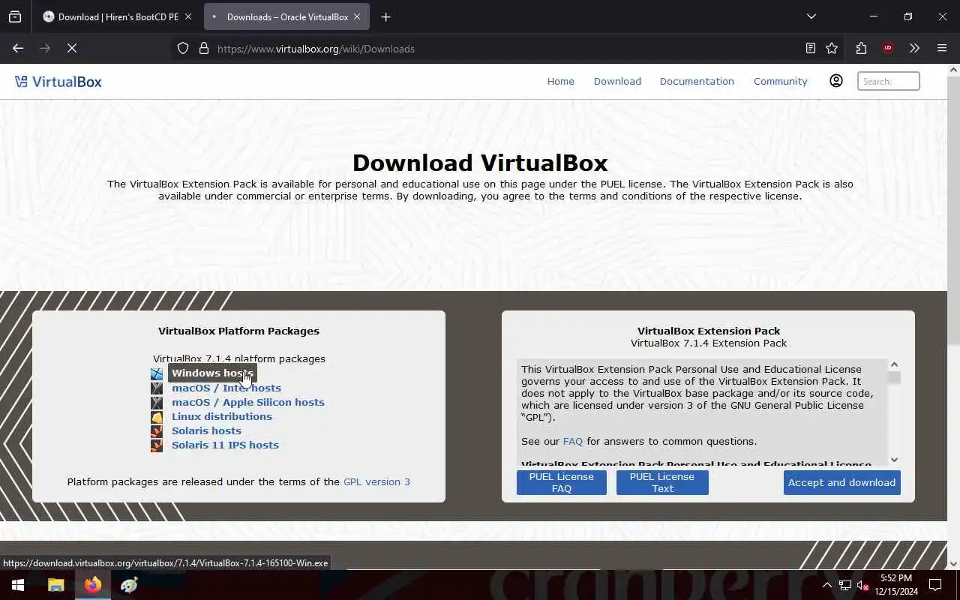Open the GPL version 3 link

coord(376,481)
